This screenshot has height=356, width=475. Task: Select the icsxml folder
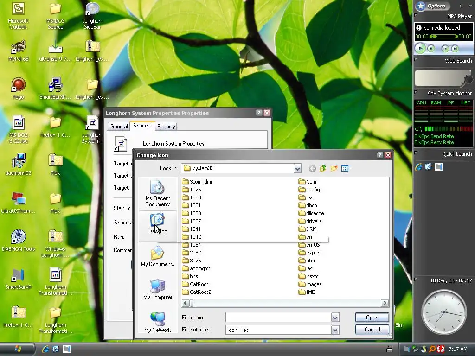point(309,276)
